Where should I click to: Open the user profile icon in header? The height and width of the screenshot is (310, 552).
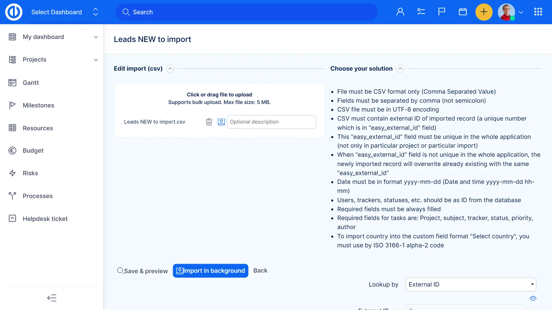pyautogui.click(x=400, y=12)
